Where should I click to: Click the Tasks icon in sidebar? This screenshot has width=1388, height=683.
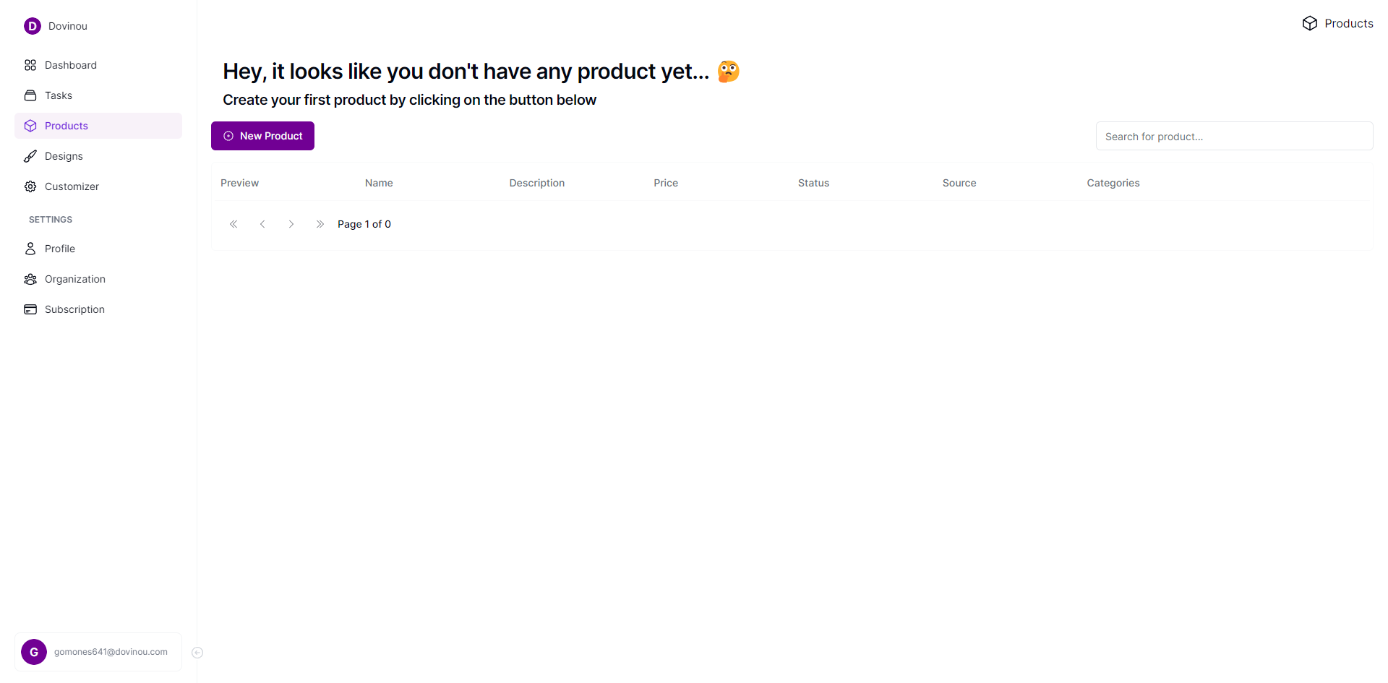tap(30, 95)
